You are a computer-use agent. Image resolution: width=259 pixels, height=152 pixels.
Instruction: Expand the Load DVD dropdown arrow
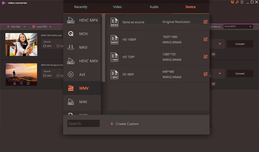50,27
